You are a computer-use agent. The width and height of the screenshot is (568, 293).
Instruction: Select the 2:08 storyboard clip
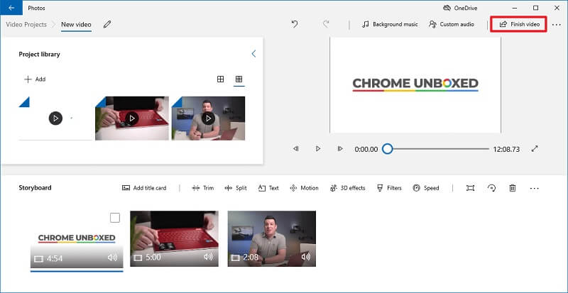(x=272, y=239)
